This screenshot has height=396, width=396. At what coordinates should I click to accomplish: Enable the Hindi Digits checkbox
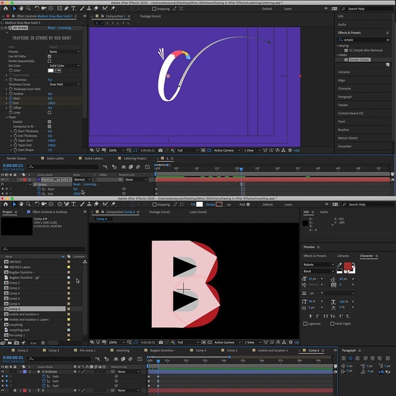coord(332,324)
